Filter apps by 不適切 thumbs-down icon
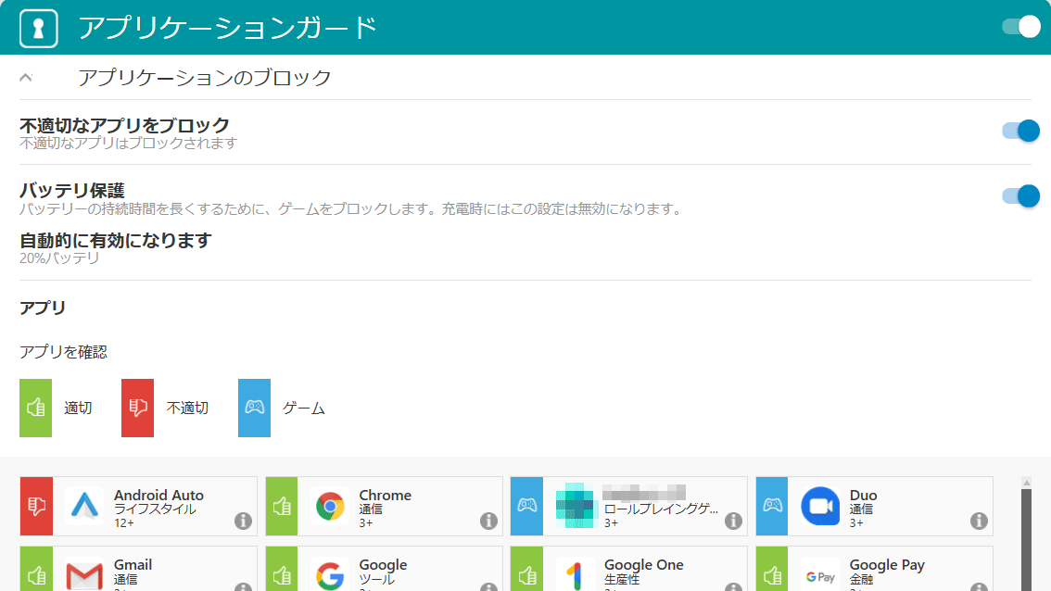 coord(137,408)
